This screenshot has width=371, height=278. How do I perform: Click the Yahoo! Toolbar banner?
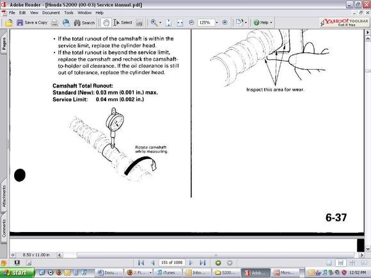pos(345,22)
